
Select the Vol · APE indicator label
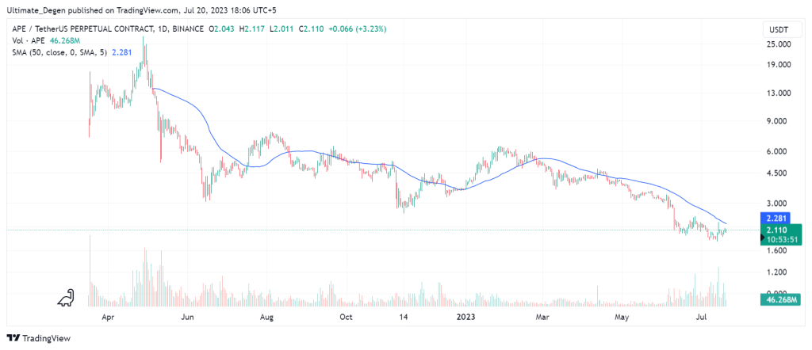(27, 40)
